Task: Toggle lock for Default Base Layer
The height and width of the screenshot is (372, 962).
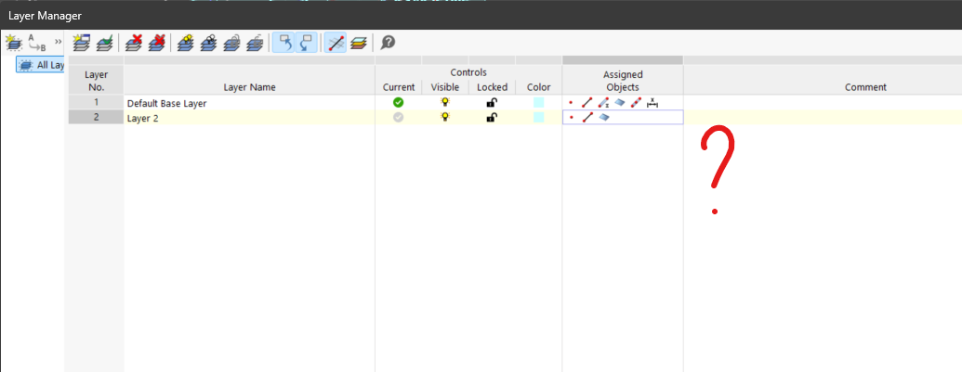Action: (492, 103)
